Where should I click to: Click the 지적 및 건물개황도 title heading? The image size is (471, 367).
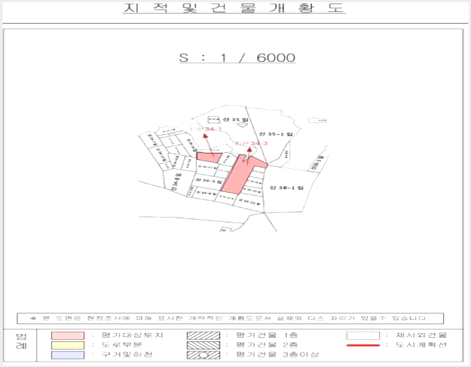(x=234, y=8)
